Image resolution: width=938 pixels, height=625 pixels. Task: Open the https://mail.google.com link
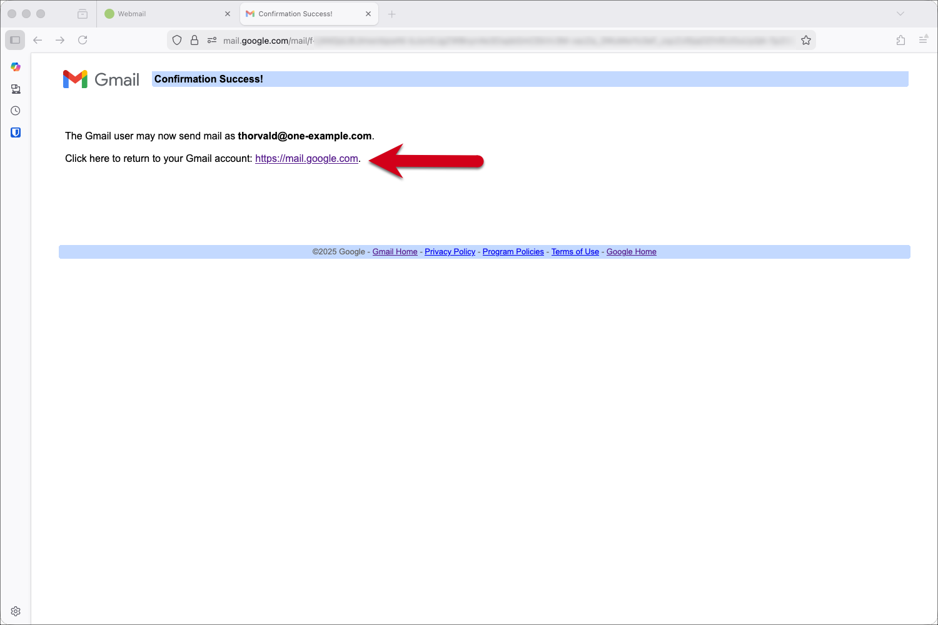(306, 158)
